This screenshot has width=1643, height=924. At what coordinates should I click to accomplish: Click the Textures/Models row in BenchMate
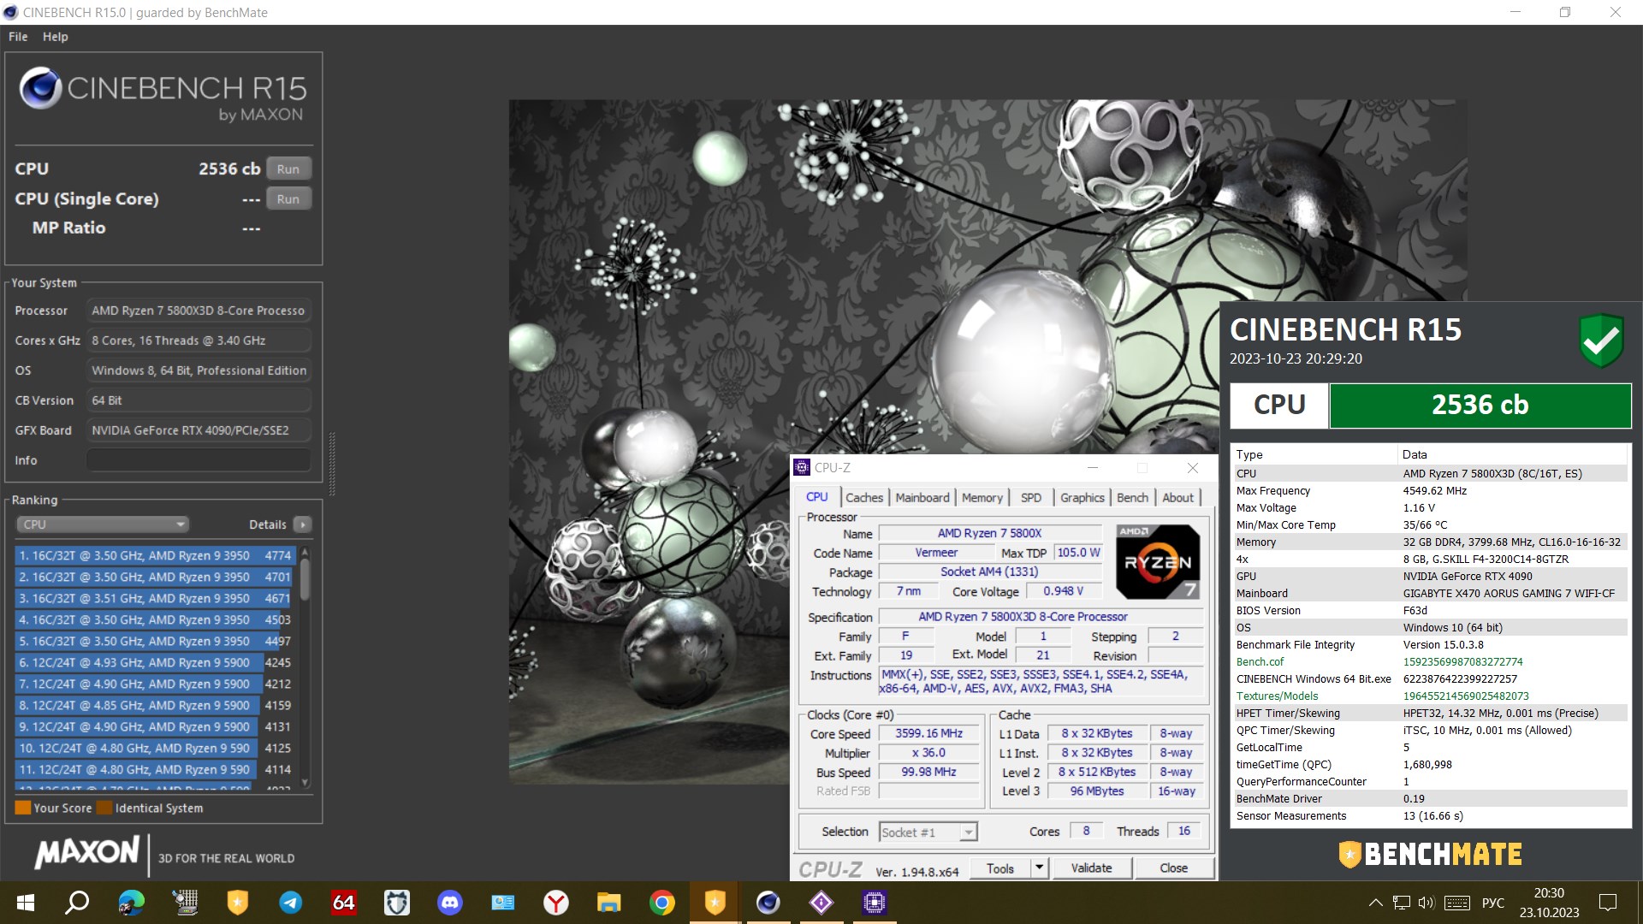(1429, 696)
